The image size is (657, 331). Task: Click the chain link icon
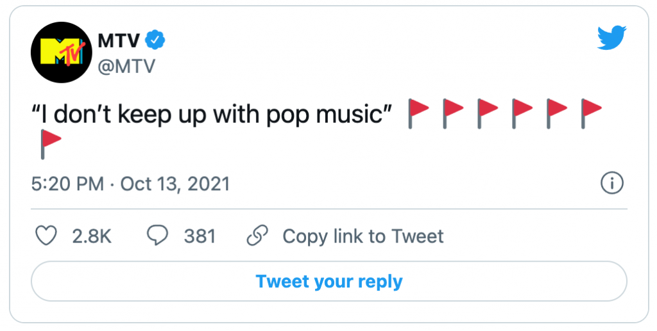[x=257, y=236]
